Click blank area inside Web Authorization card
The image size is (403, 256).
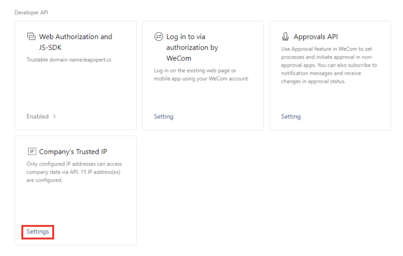(x=75, y=87)
